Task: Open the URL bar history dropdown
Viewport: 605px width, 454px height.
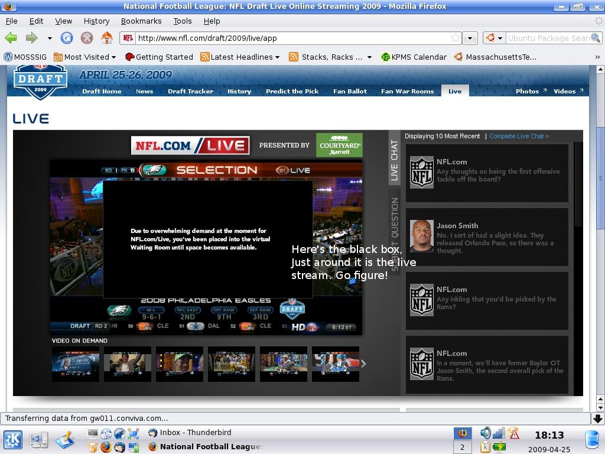Action: pos(470,38)
